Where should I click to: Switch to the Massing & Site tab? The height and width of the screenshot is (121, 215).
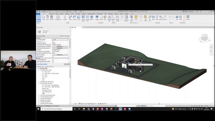tap(91, 14)
